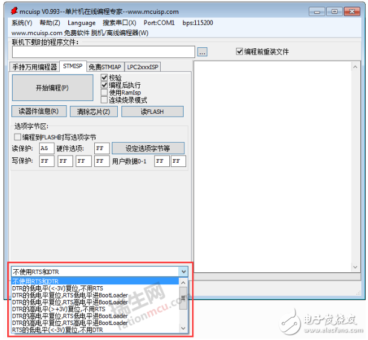Viewport: 368px width, 340px height.
Task: Select 'DTR的低电平(<-3V)复位,不用RTS' option
Action: (x=57, y=289)
